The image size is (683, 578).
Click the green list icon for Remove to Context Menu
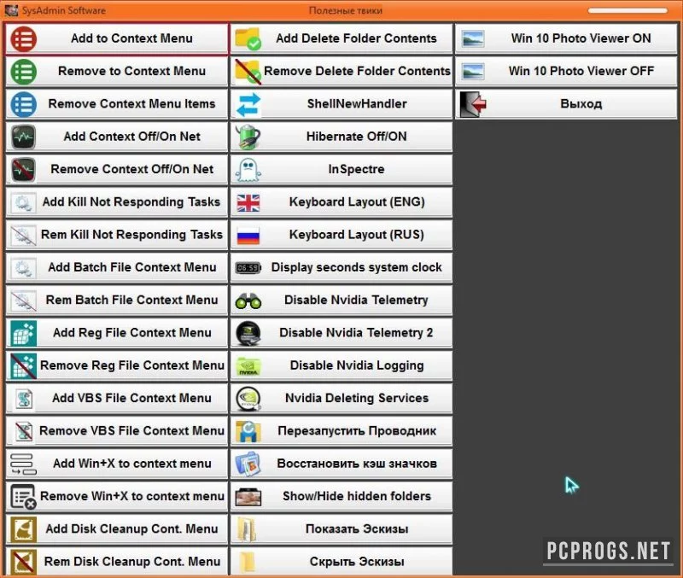click(24, 72)
